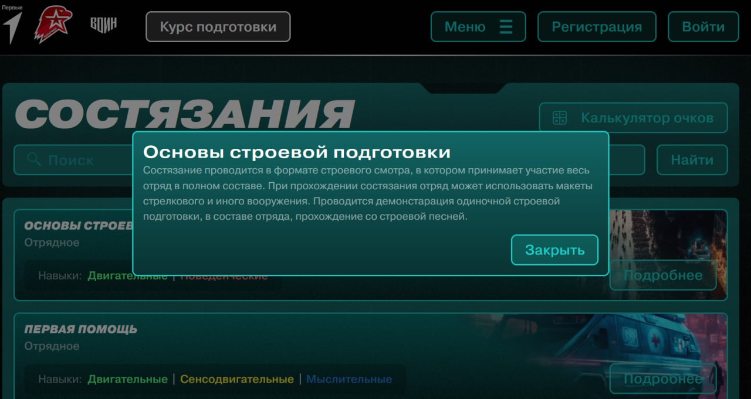The image size is (751, 399).
Task: Click the magnifier icon in search field
Action: [34, 160]
